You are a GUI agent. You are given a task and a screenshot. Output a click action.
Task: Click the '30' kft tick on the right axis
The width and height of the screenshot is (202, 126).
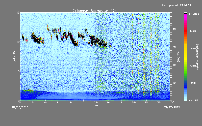click(x=174, y=47)
